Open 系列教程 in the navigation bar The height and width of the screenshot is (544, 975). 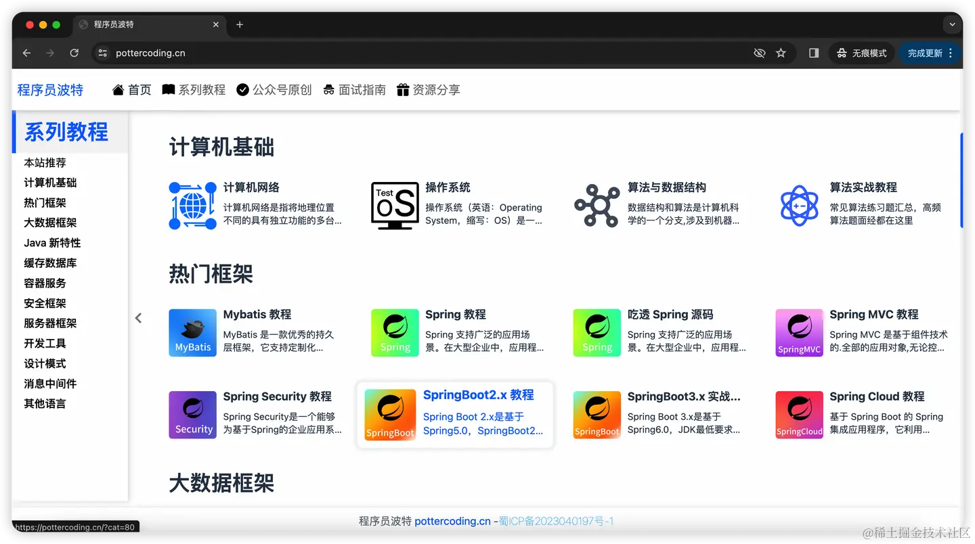tap(194, 89)
